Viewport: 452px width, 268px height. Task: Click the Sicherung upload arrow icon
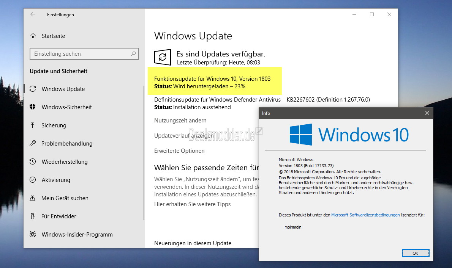tap(33, 125)
